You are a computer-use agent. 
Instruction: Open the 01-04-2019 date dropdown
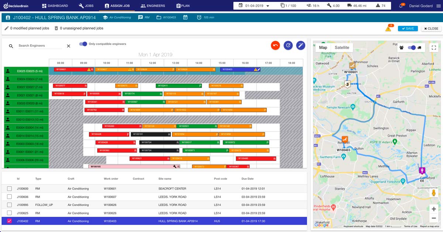(254, 6)
